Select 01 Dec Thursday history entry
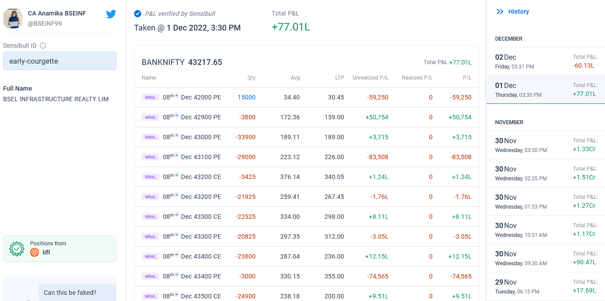This screenshot has height=301, width=605. pos(545,90)
